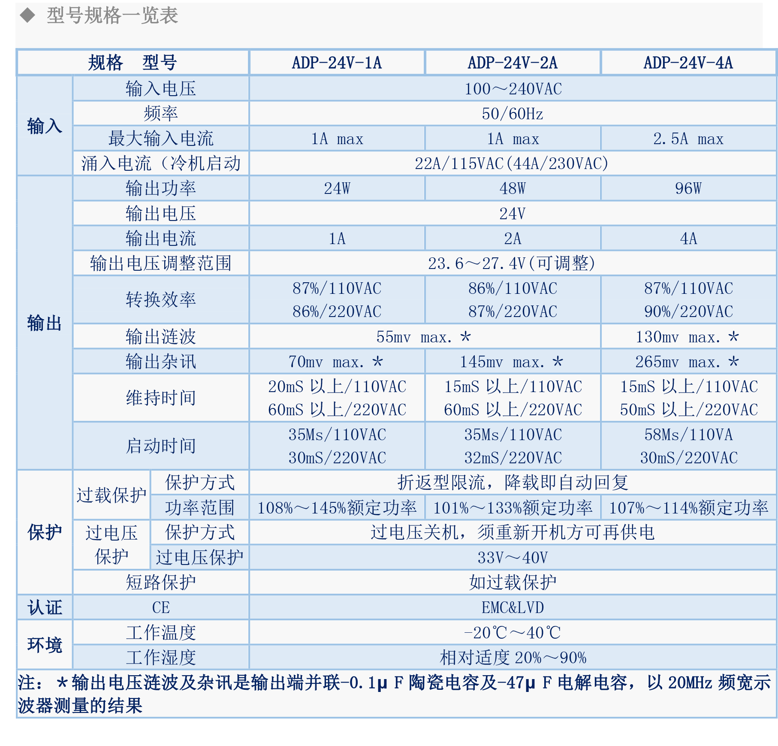Select the 工作湿度 row label
This screenshot has height=746, width=778.
click(161, 657)
